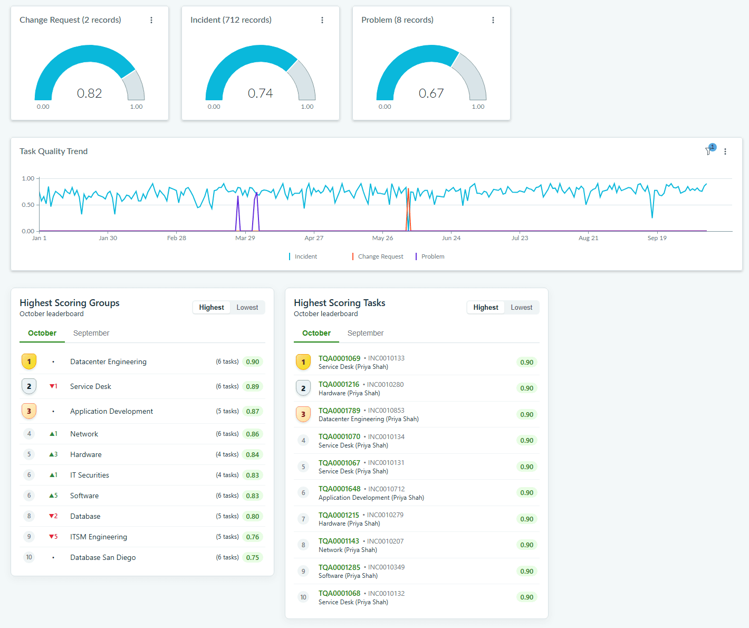The width and height of the screenshot is (749, 628).
Task: Click the silver rank 2 badge for Service Desk
Action: (29, 386)
